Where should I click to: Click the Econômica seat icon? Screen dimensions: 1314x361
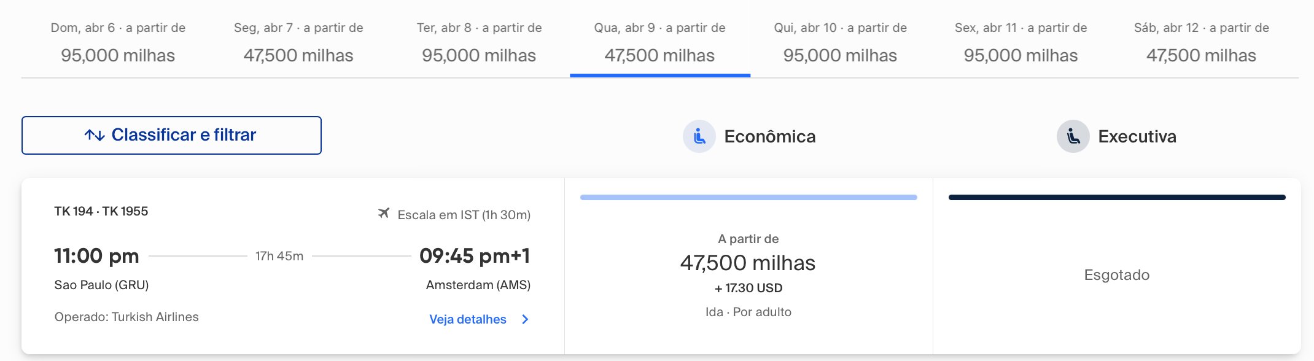click(699, 136)
